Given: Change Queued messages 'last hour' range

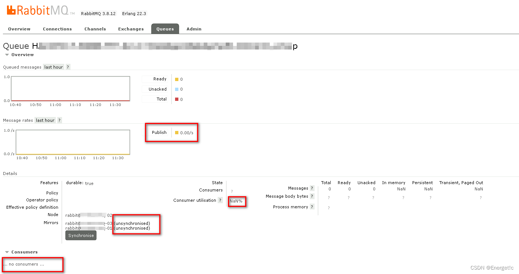Looking at the screenshot, I should (x=54, y=67).
